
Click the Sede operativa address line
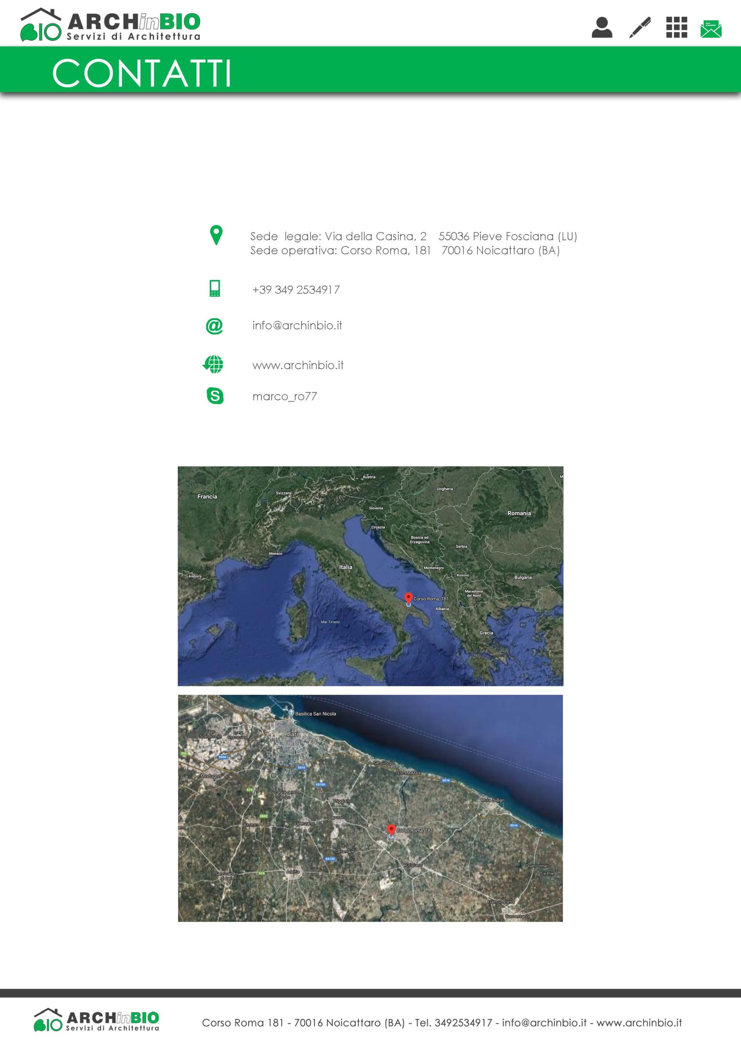[x=405, y=250]
